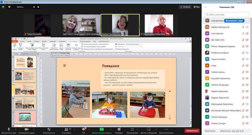Select participant Марія Шевченко in list
252x135 pixels.
click(227, 91)
